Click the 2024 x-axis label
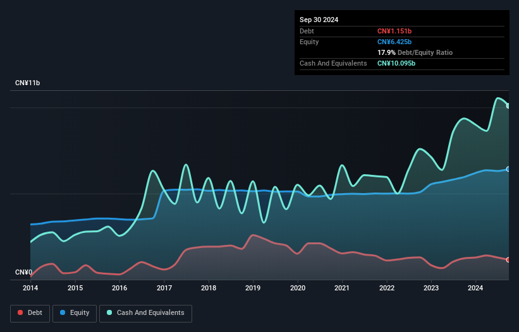The image size is (519, 332). coord(475,288)
